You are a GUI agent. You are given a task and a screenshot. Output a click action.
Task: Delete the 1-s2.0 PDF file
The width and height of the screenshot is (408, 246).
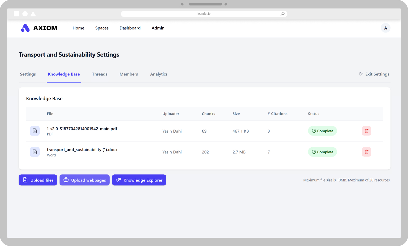point(366,131)
